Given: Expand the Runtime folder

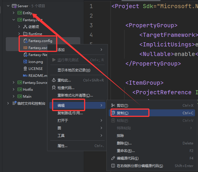Looking at the screenshot, I should pos(19,34).
